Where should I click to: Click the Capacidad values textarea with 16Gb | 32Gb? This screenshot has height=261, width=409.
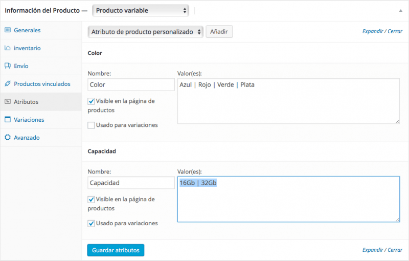(288, 199)
